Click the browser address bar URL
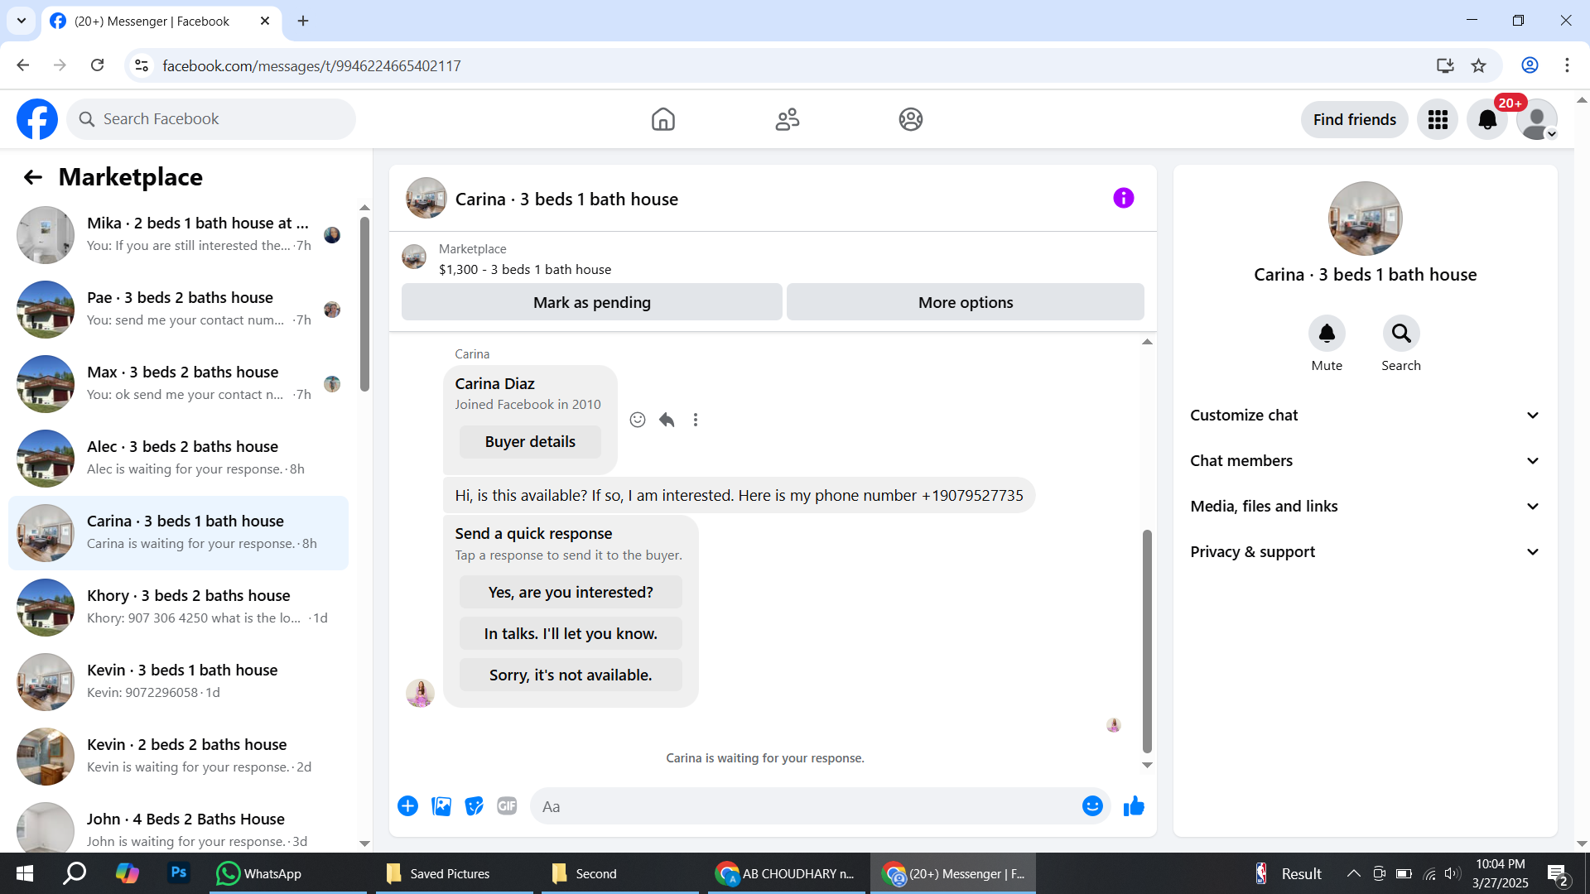Image resolution: width=1590 pixels, height=894 pixels. [311, 65]
